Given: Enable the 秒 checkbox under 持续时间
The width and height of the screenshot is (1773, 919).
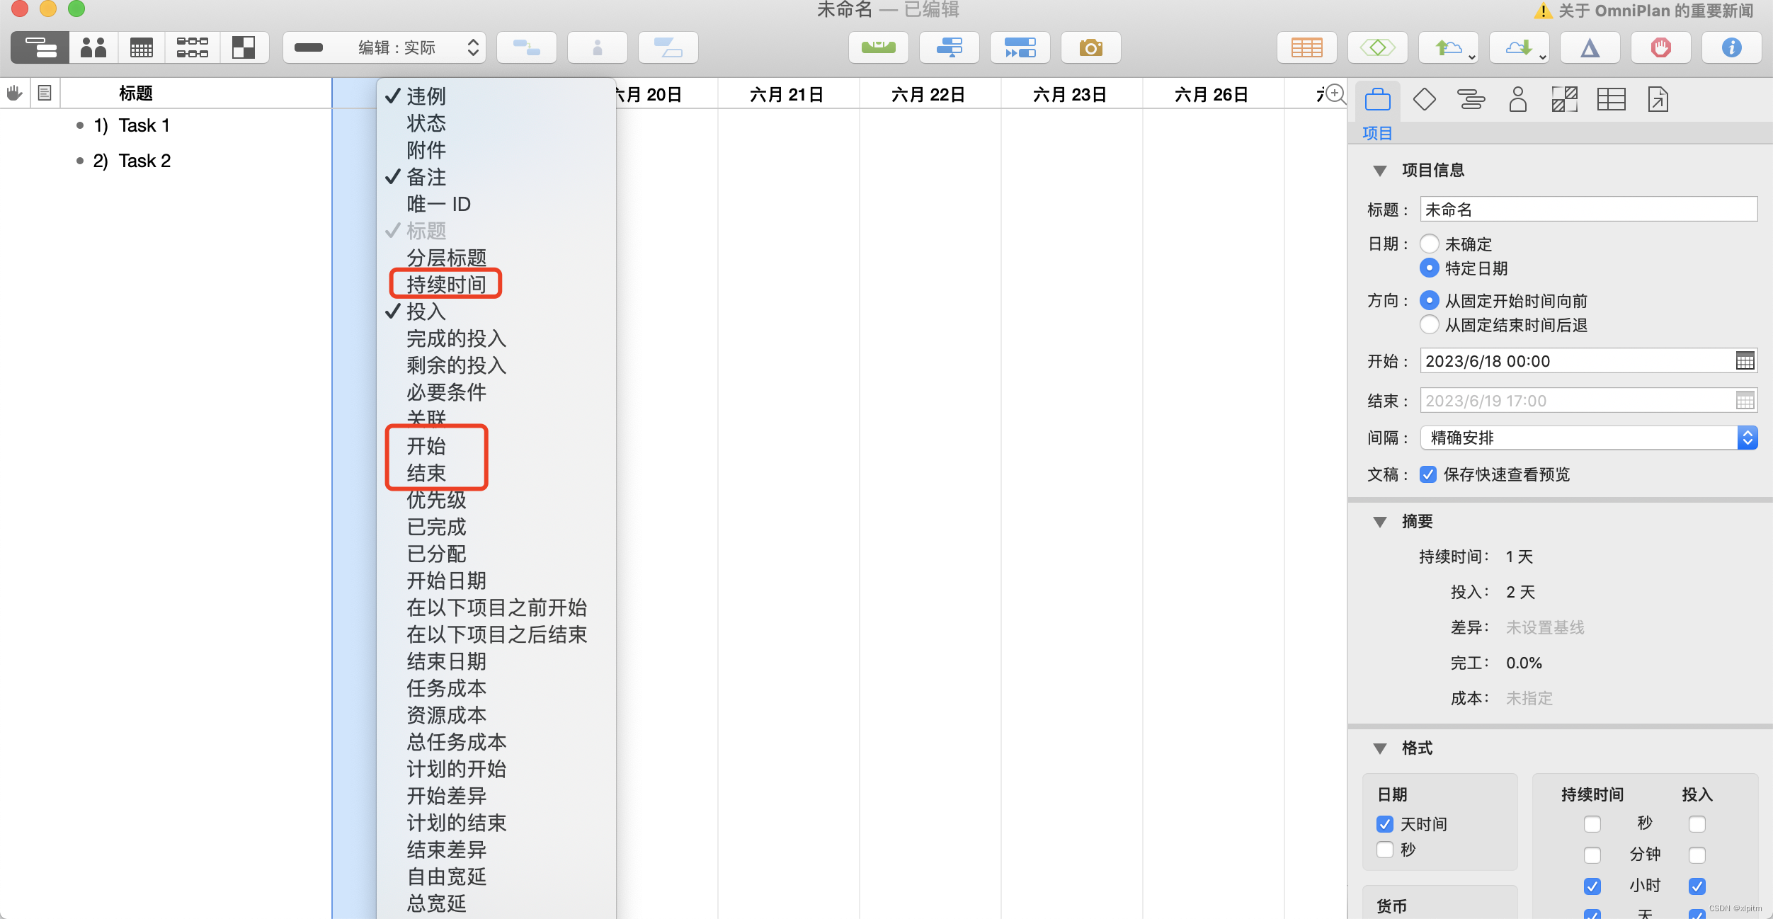Looking at the screenshot, I should point(1594,823).
